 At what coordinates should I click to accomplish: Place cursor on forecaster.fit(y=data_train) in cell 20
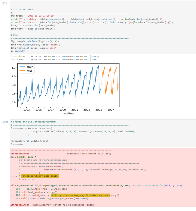tap(29, 141)
